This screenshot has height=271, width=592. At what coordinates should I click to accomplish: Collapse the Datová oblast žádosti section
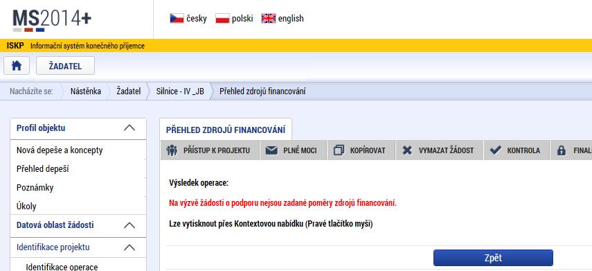(129, 225)
